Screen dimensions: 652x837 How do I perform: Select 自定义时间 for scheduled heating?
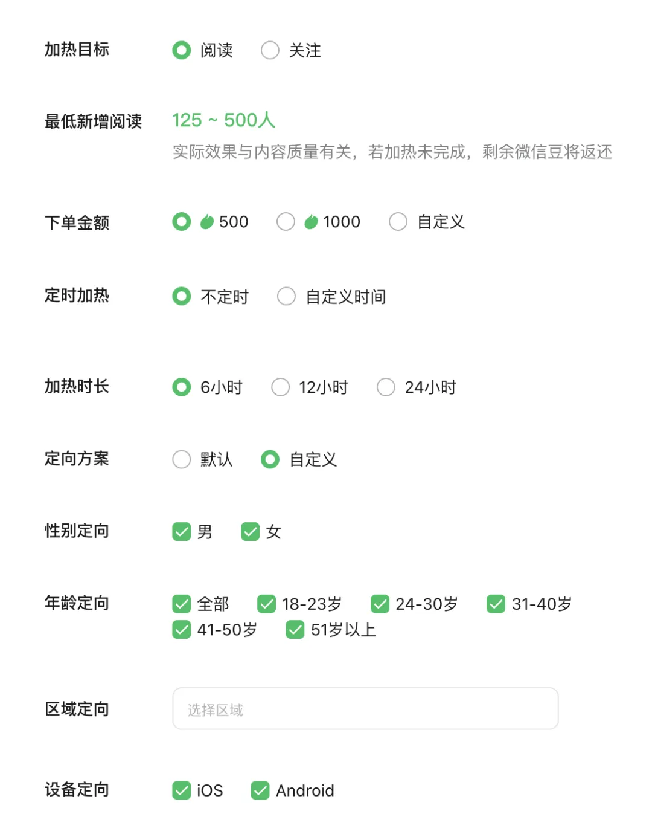(x=286, y=297)
